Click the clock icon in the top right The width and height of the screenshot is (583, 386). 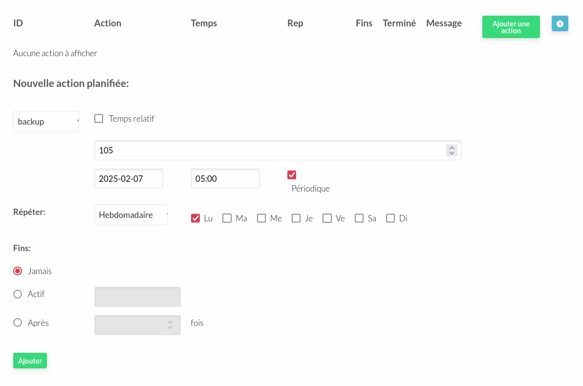(560, 23)
